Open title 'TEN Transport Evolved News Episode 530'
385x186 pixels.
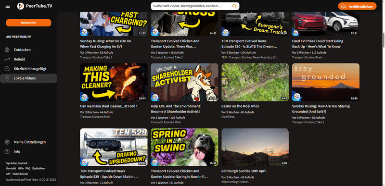coord(249,44)
